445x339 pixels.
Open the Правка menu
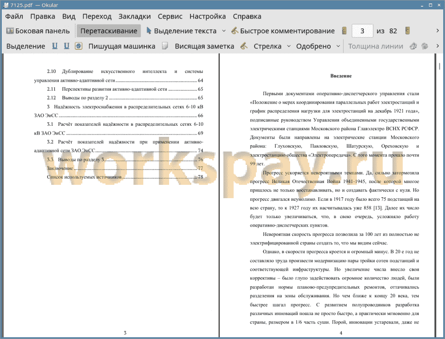tap(43, 16)
